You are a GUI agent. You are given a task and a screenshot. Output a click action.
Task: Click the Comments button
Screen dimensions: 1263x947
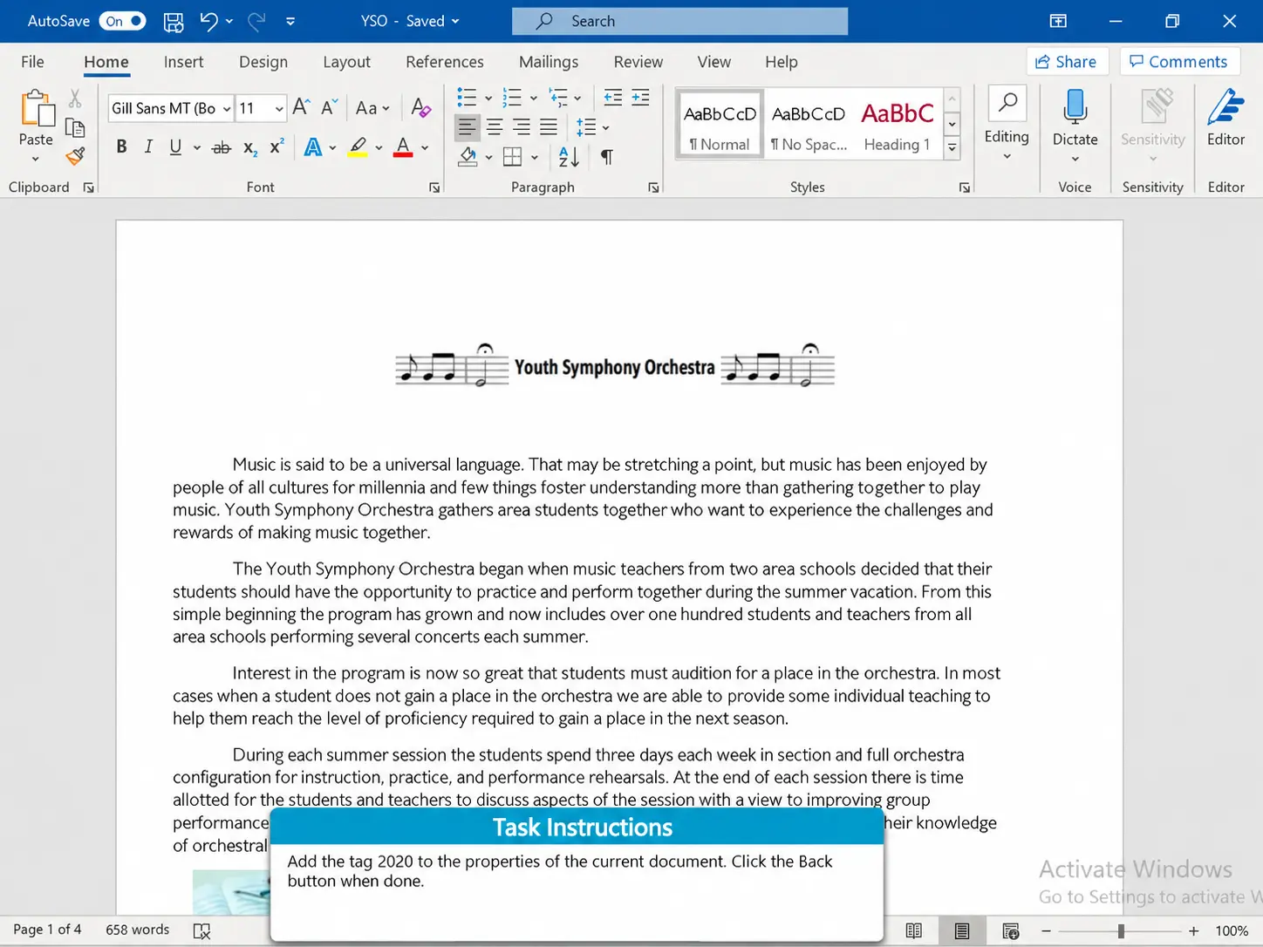pos(1179,62)
